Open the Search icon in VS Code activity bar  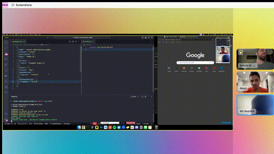tap(6, 47)
